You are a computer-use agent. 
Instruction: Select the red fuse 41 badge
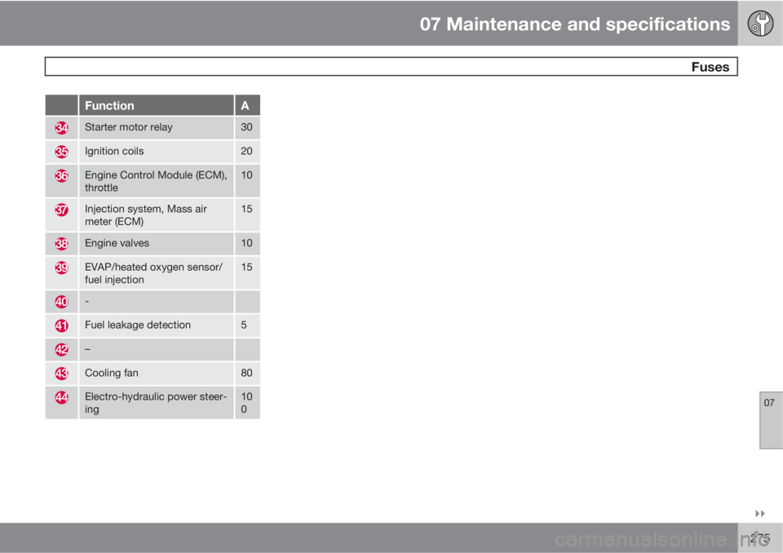[61, 325]
